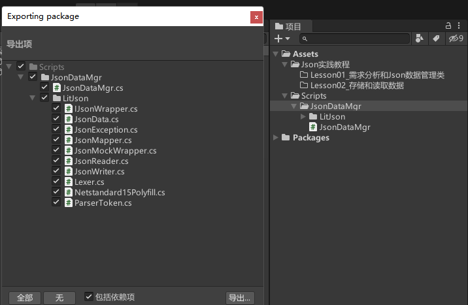The image size is (468, 305).
Task: Select the 项目 tab
Action: (289, 26)
